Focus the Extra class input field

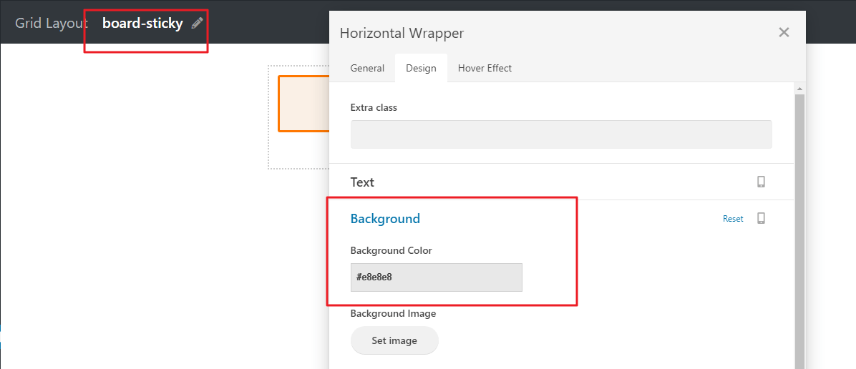tap(561, 134)
